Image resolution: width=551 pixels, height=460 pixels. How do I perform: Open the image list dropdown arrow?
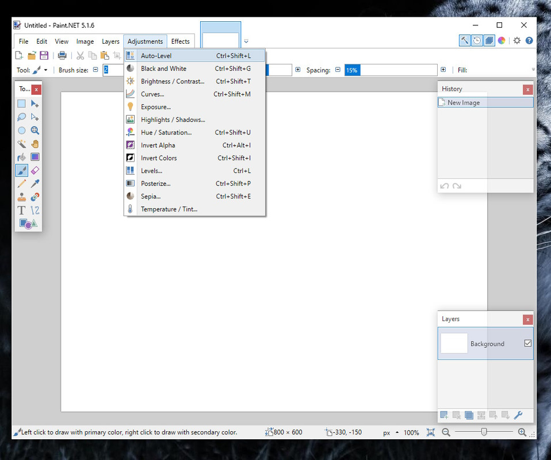point(246,41)
